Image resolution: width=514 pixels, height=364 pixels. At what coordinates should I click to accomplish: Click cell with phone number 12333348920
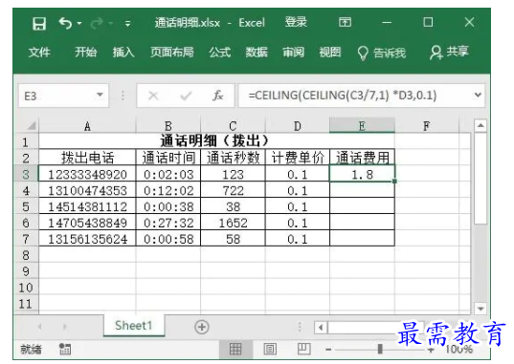(x=87, y=174)
